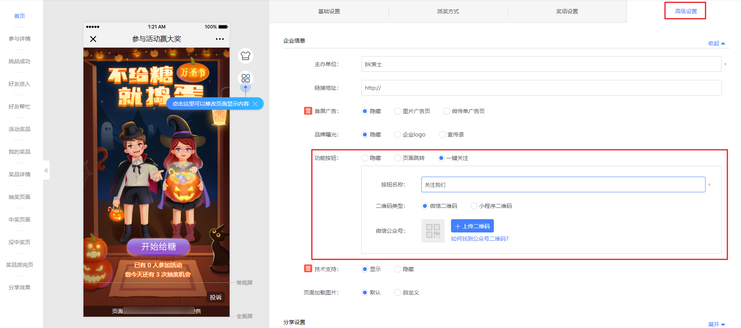Close the blue edit-content tooltip
Image resolution: width=741 pixels, height=328 pixels.
pyautogui.click(x=255, y=104)
